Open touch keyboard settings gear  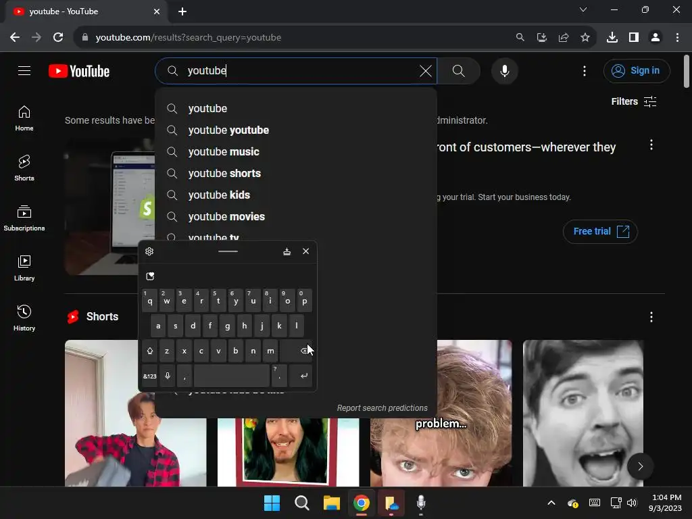pos(149,251)
